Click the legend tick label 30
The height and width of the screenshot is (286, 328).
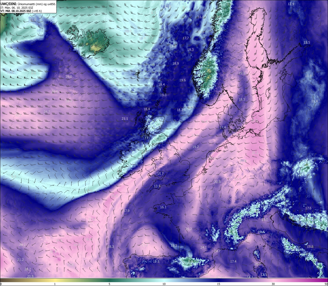(x=273, y=284)
